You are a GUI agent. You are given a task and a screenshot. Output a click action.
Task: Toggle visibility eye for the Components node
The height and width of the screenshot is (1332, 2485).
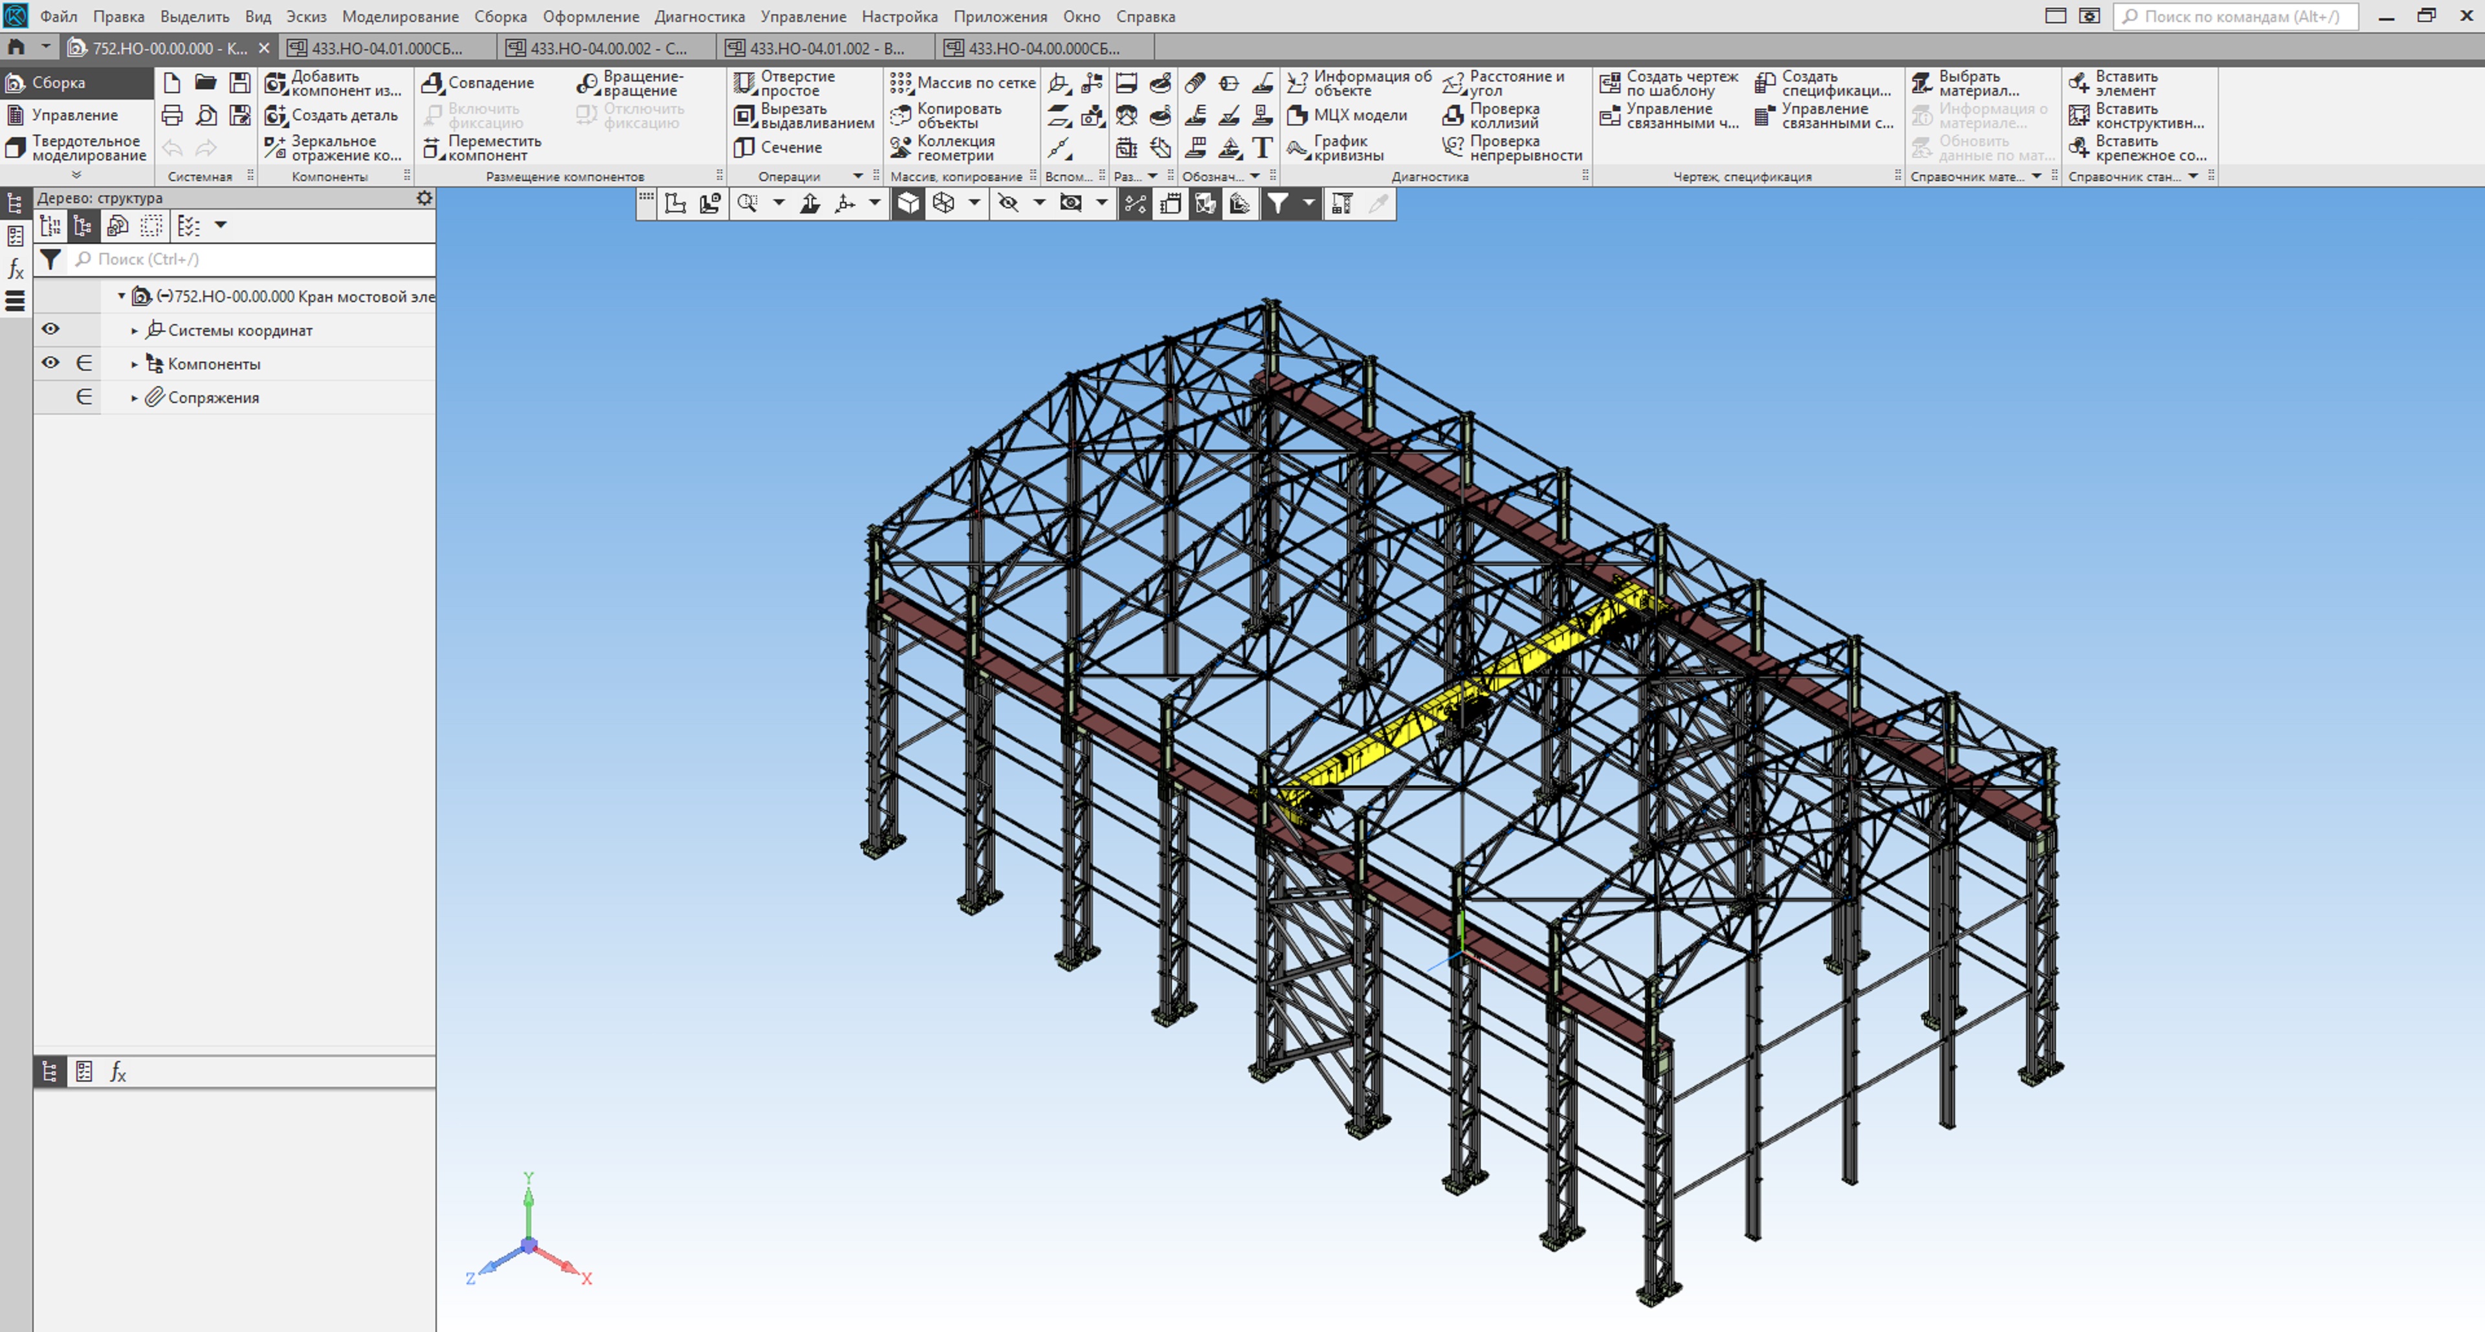[51, 364]
